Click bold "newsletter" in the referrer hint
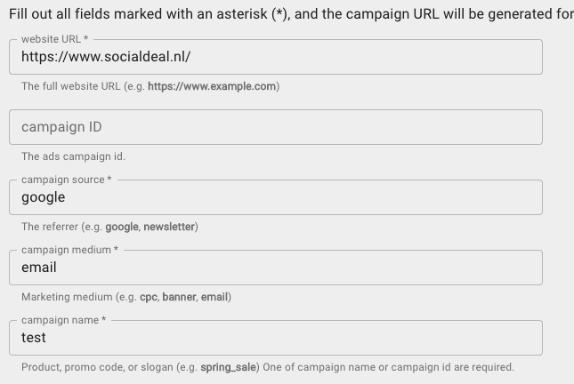The width and height of the screenshot is (574, 384). [x=169, y=227]
